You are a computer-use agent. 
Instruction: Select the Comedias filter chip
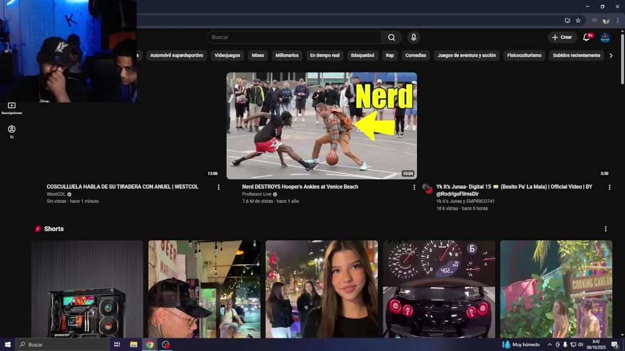[416, 56]
